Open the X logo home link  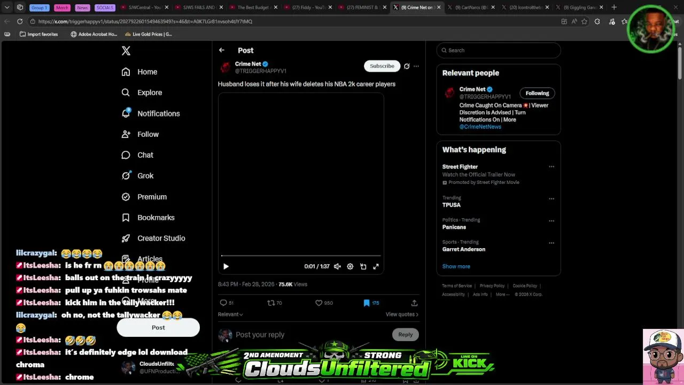click(126, 51)
